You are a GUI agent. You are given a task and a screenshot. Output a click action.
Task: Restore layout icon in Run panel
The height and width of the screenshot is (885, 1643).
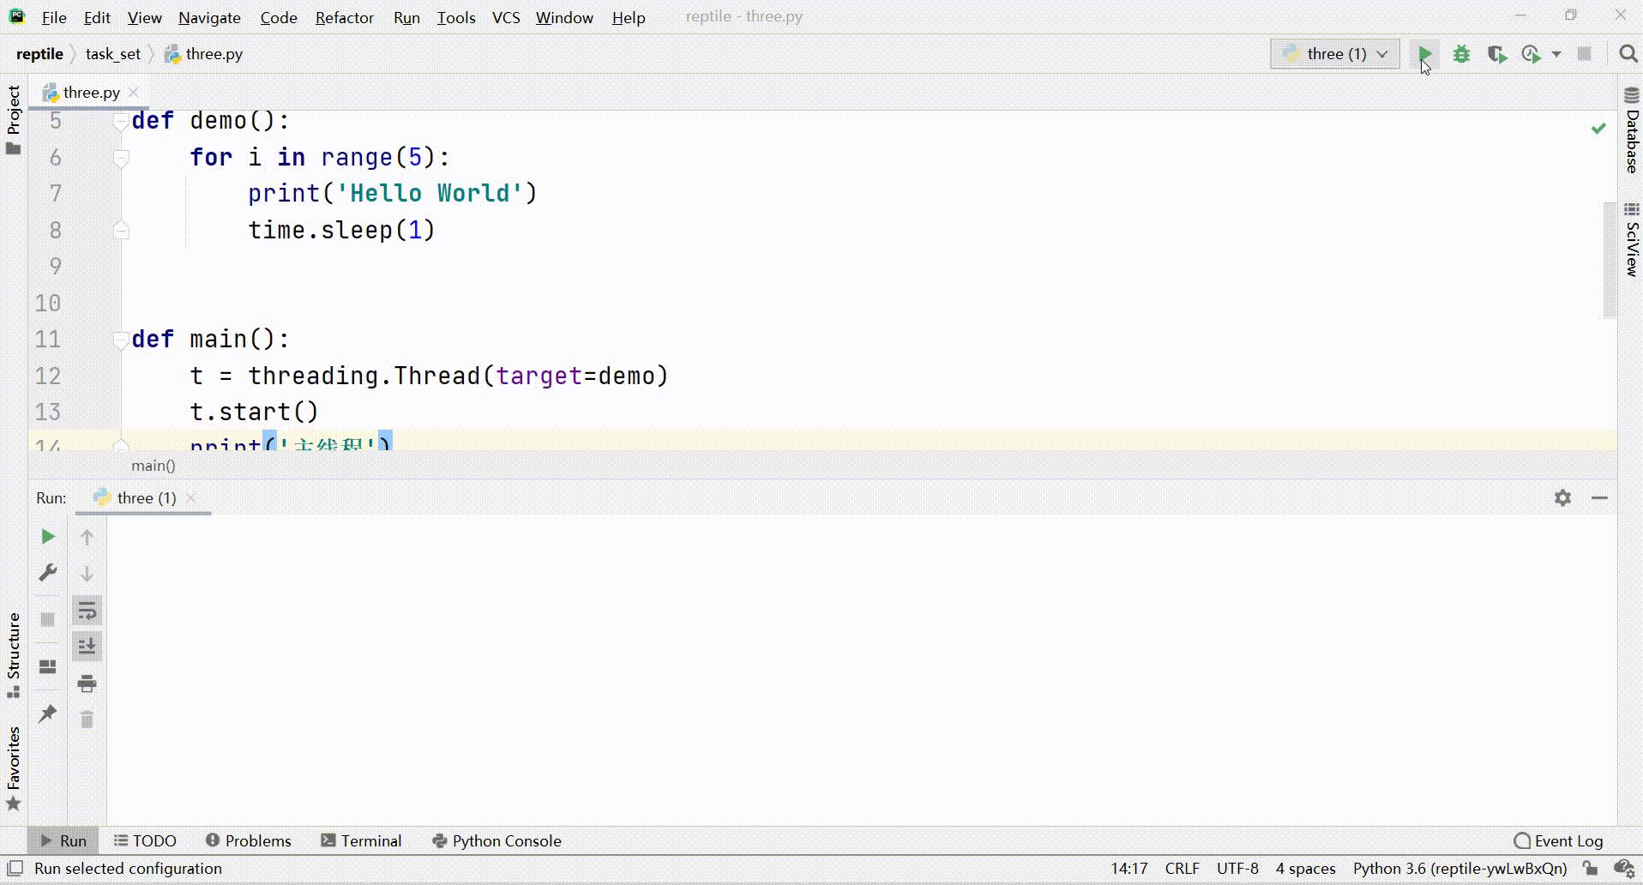click(x=48, y=666)
